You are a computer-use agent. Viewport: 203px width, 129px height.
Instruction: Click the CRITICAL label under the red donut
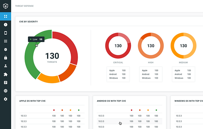[118, 62]
